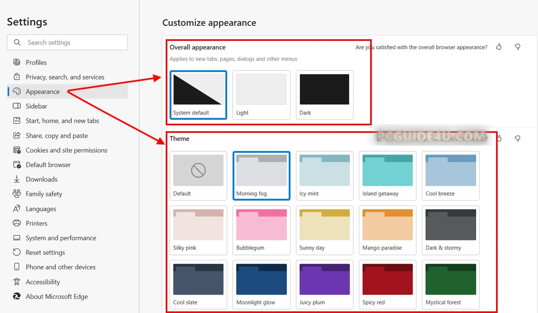The image size is (538, 313).
Task: Open Start, home, and new tabs settings
Action: (62, 121)
